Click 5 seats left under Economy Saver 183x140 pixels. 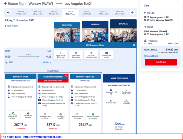click(x=21, y=129)
